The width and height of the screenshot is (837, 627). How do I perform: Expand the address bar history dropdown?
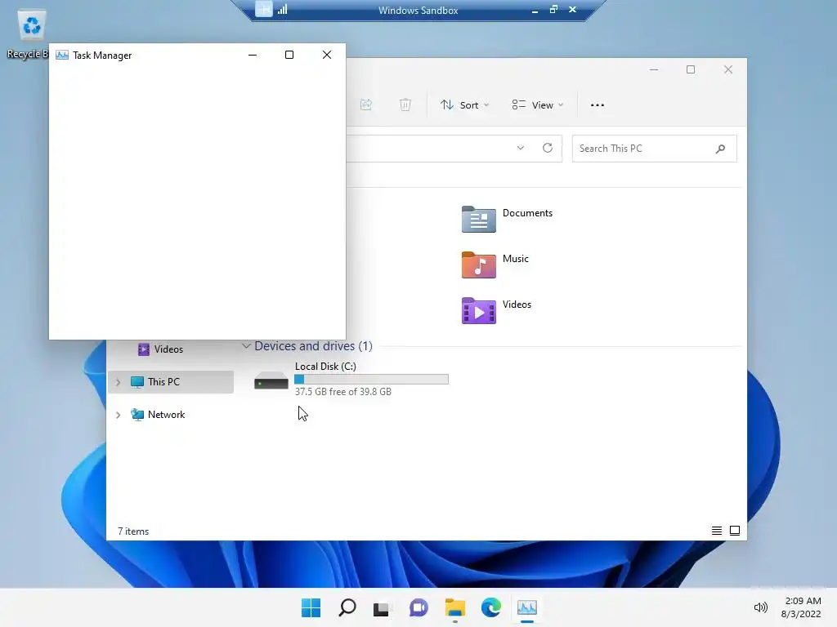[x=521, y=149]
